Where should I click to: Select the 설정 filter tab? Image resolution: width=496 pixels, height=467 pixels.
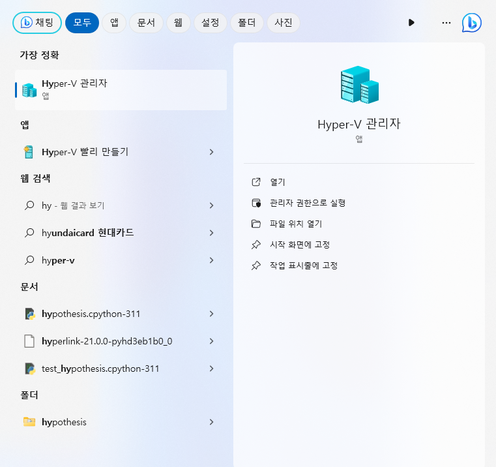[211, 23]
